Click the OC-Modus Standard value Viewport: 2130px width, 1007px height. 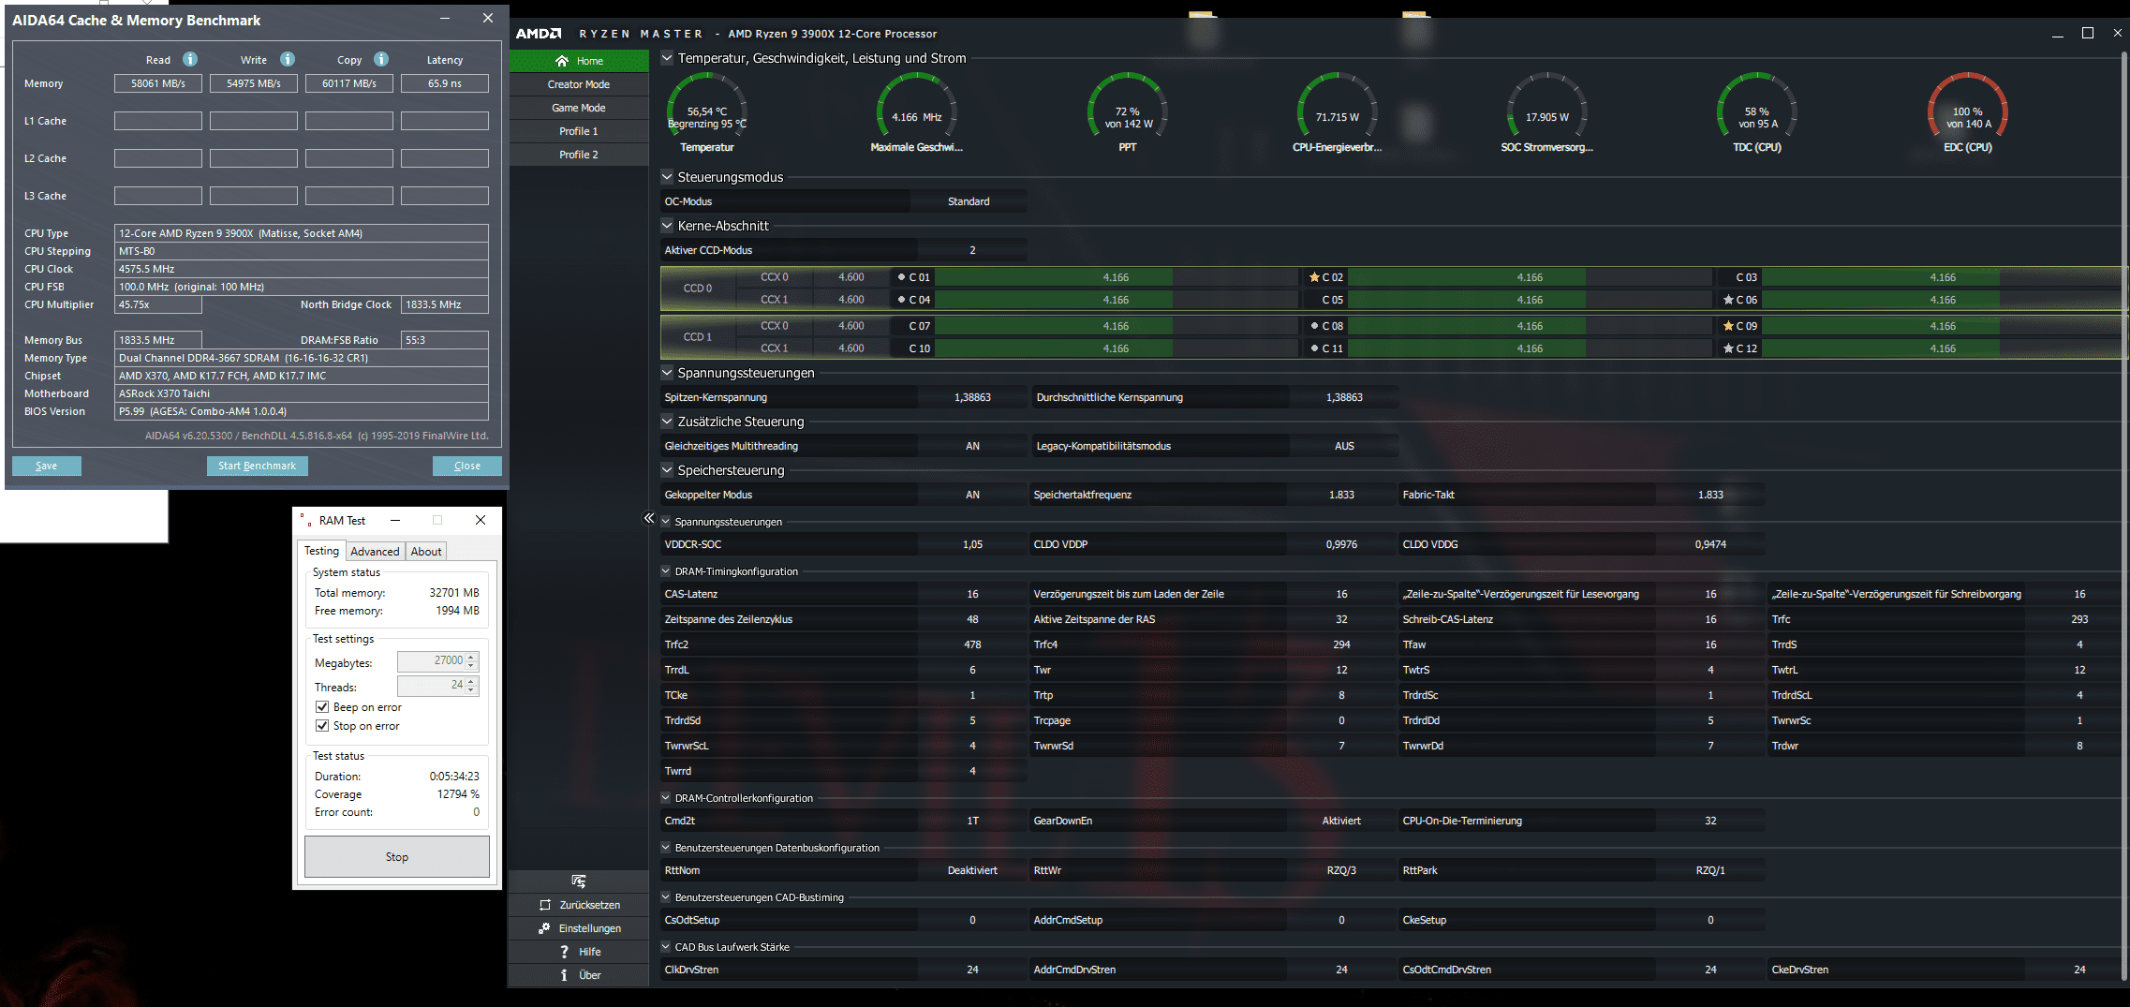(969, 201)
